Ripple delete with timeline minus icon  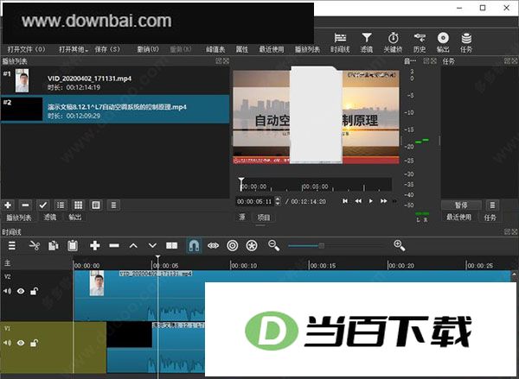point(114,245)
